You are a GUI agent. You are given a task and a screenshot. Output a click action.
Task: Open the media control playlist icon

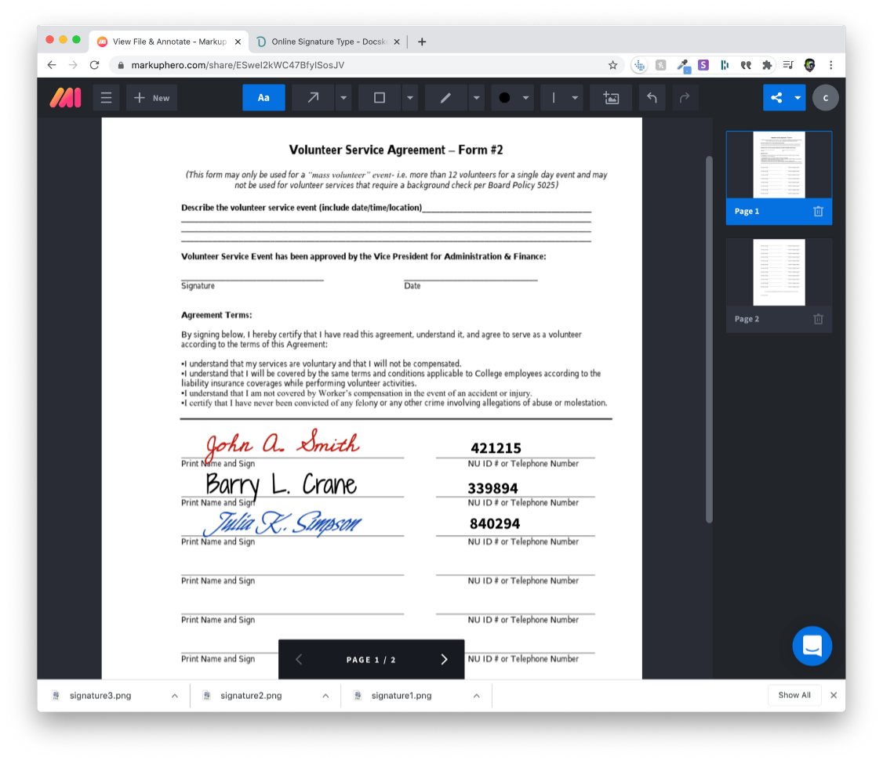pyautogui.click(x=788, y=65)
